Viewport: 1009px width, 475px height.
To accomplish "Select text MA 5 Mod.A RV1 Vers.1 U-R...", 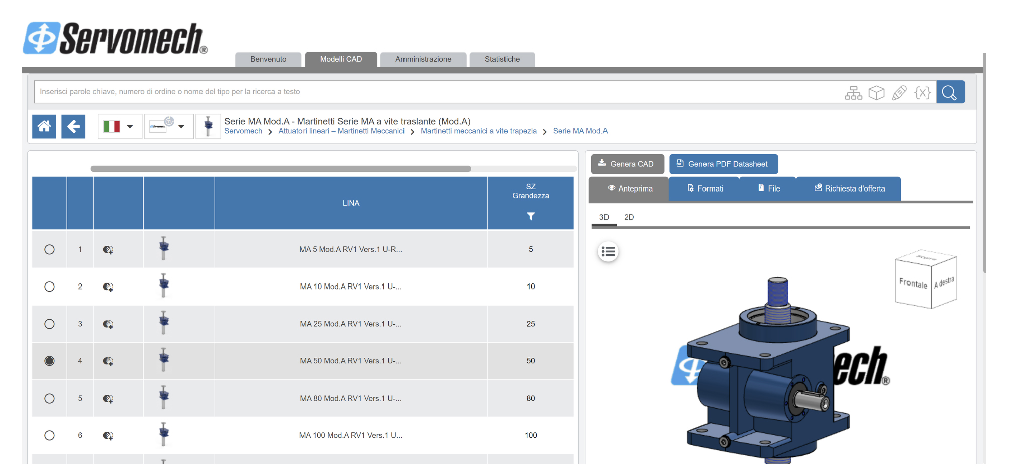I will [351, 249].
